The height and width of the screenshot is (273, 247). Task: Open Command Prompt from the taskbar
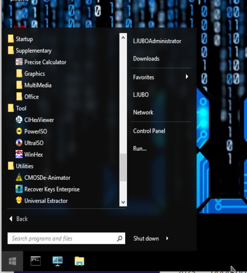(x=35, y=261)
